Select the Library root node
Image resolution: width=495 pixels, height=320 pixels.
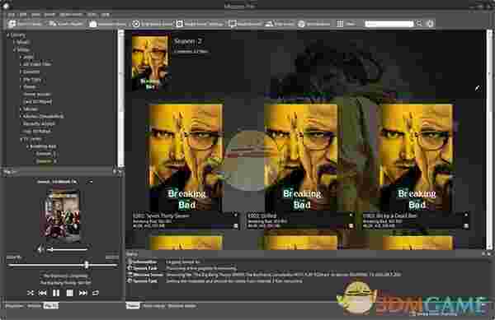(x=18, y=35)
